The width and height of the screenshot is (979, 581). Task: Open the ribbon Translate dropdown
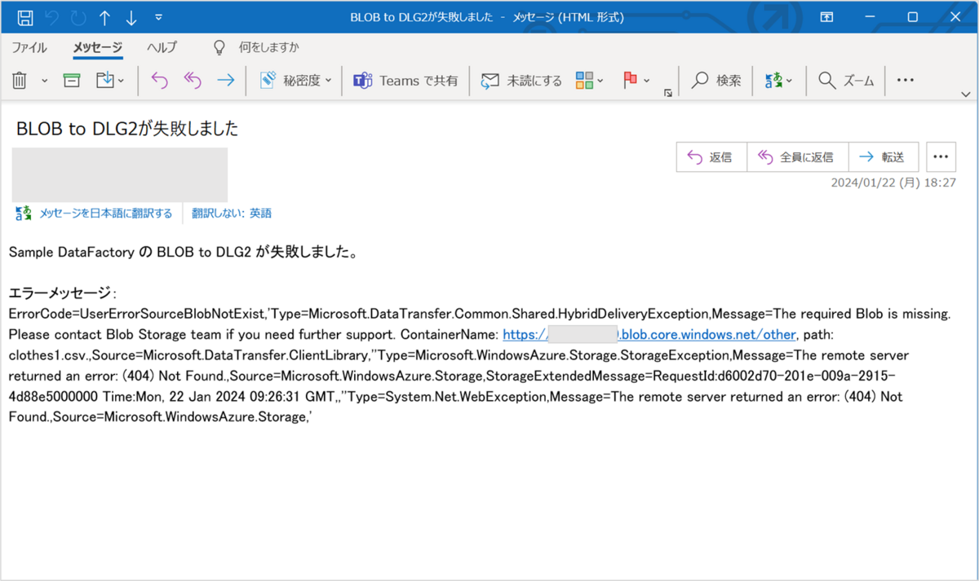(x=778, y=80)
